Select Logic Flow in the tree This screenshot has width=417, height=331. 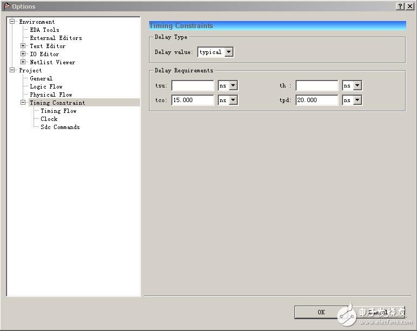46,86
